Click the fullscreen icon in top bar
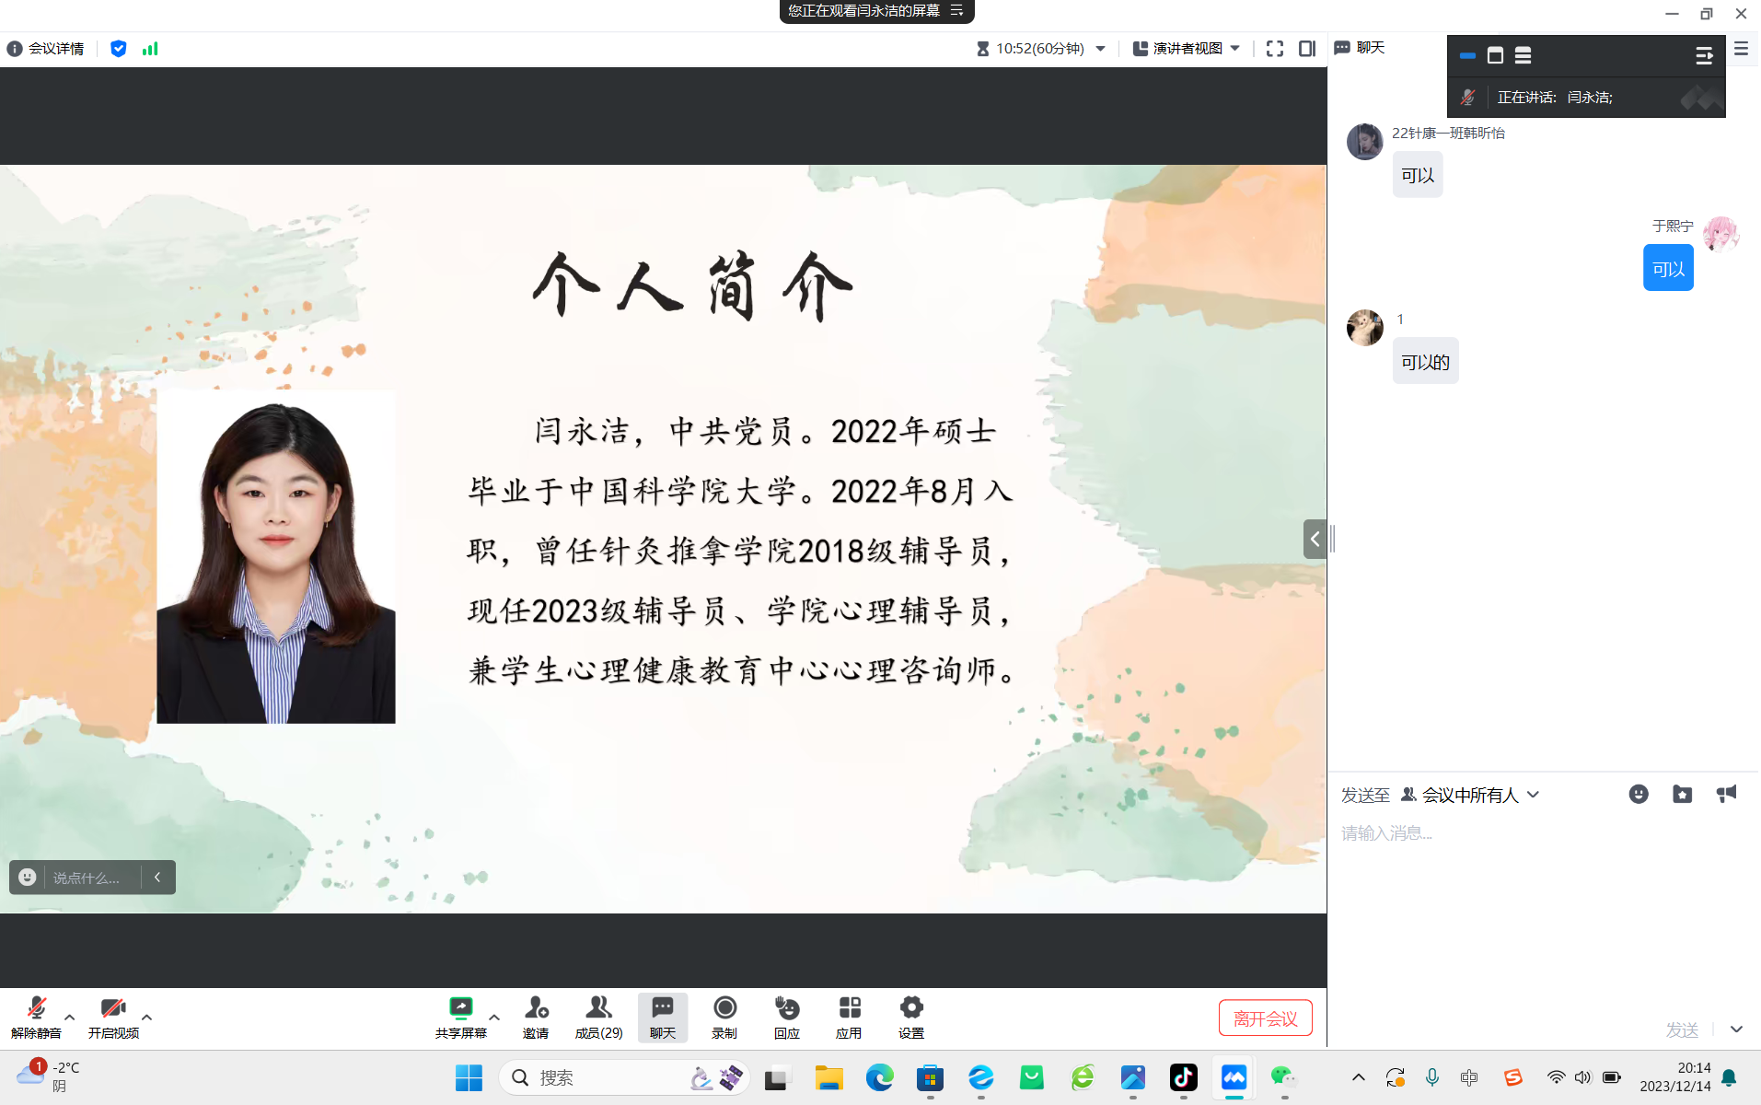This screenshot has width=1761, height=1105. 1274,49
